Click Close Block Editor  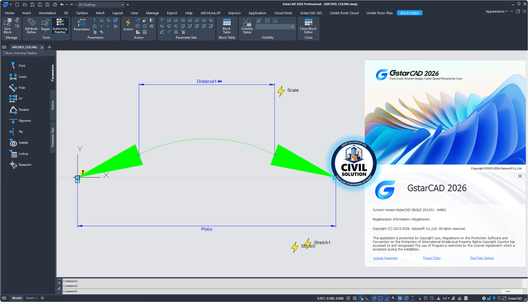[308, 26]
